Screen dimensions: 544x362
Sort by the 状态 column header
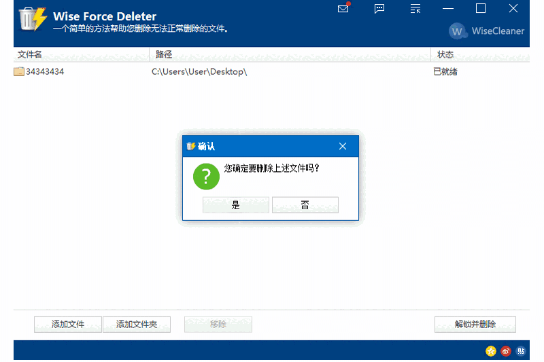click(x=480, y=55)
